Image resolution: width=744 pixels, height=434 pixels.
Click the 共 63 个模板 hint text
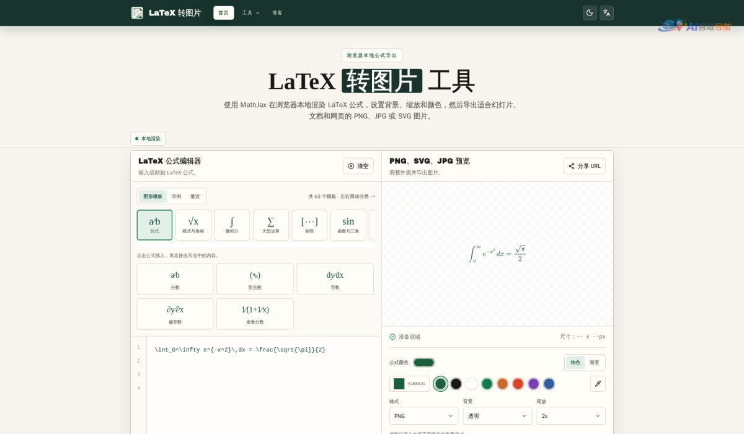342,197
